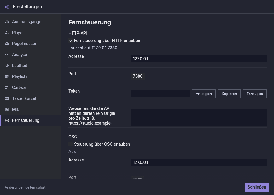Click the 'Aus' OSC status text

[x=72, y=151]
